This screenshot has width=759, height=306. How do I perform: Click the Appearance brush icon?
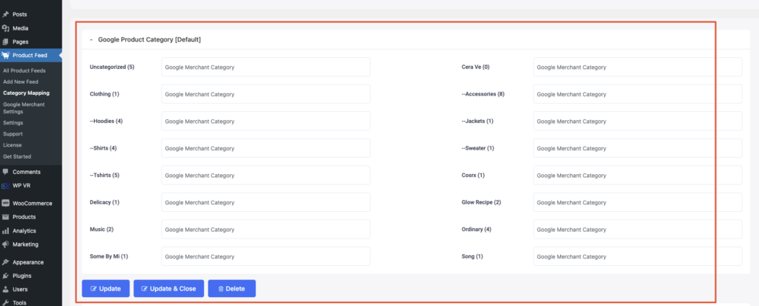6,262
